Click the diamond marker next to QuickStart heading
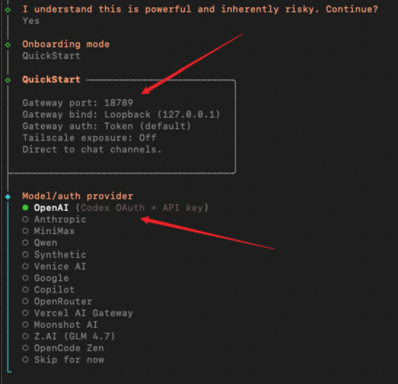 [x=8, y=80]
